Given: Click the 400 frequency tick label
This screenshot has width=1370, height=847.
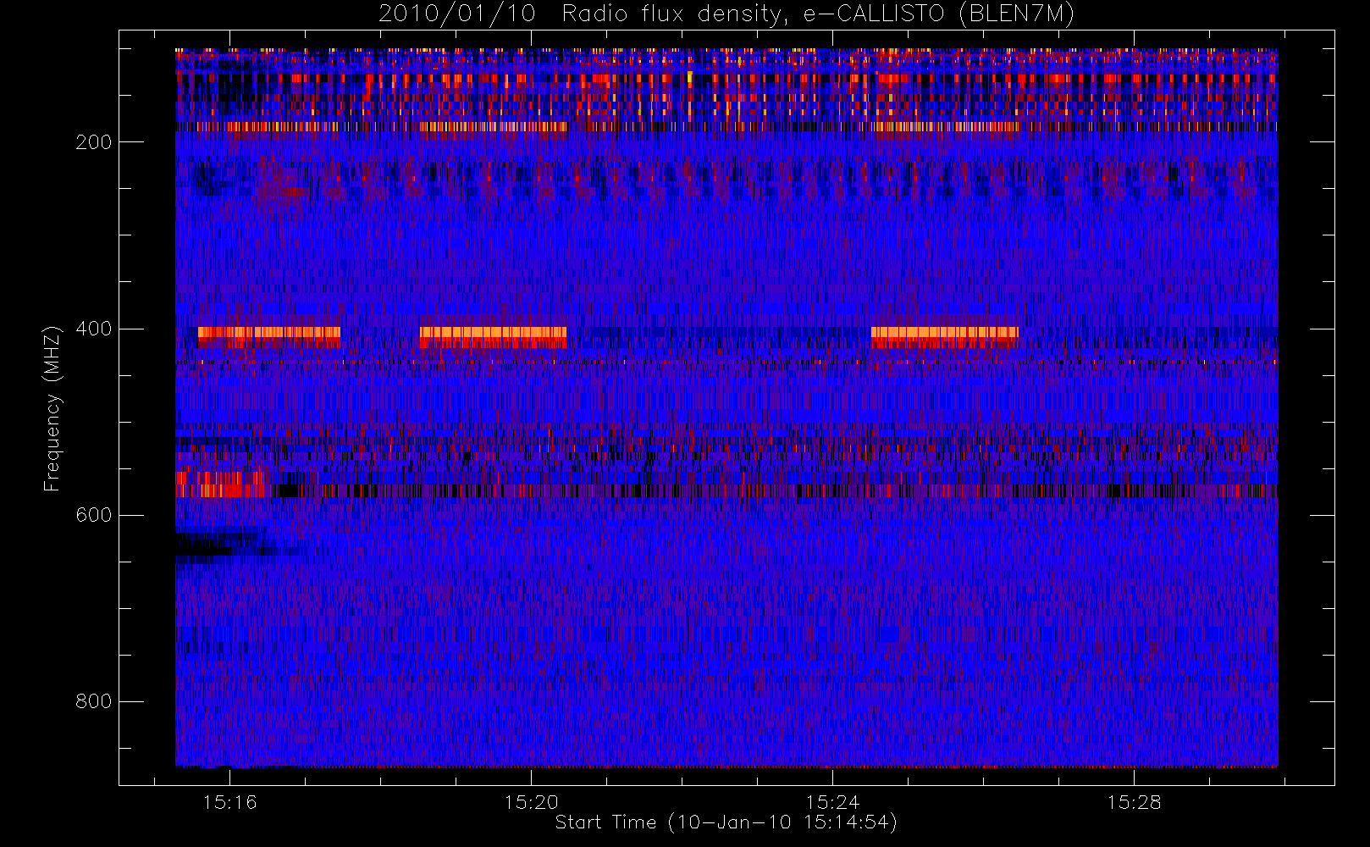Looking at the screenshot, I should click(x=93, y=329).
